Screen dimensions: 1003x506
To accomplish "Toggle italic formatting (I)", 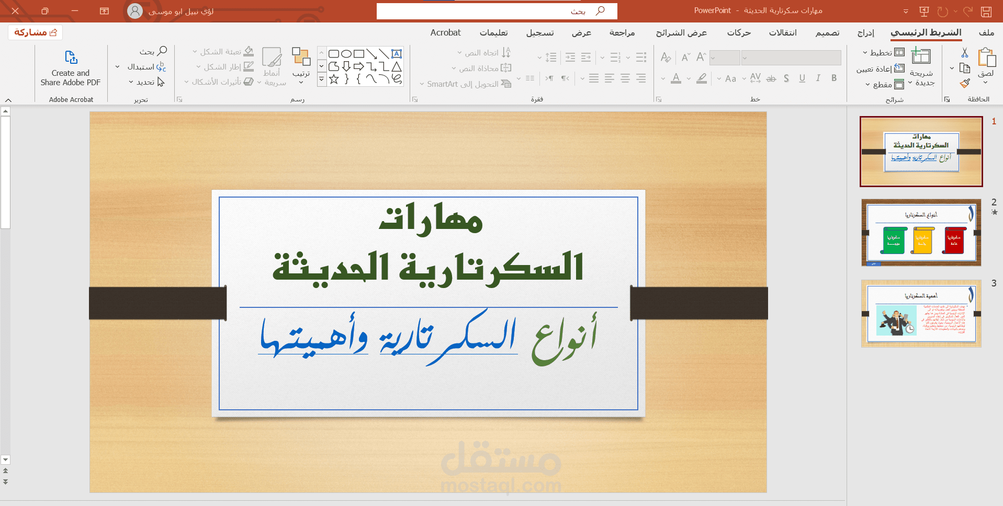I will 818,78.
